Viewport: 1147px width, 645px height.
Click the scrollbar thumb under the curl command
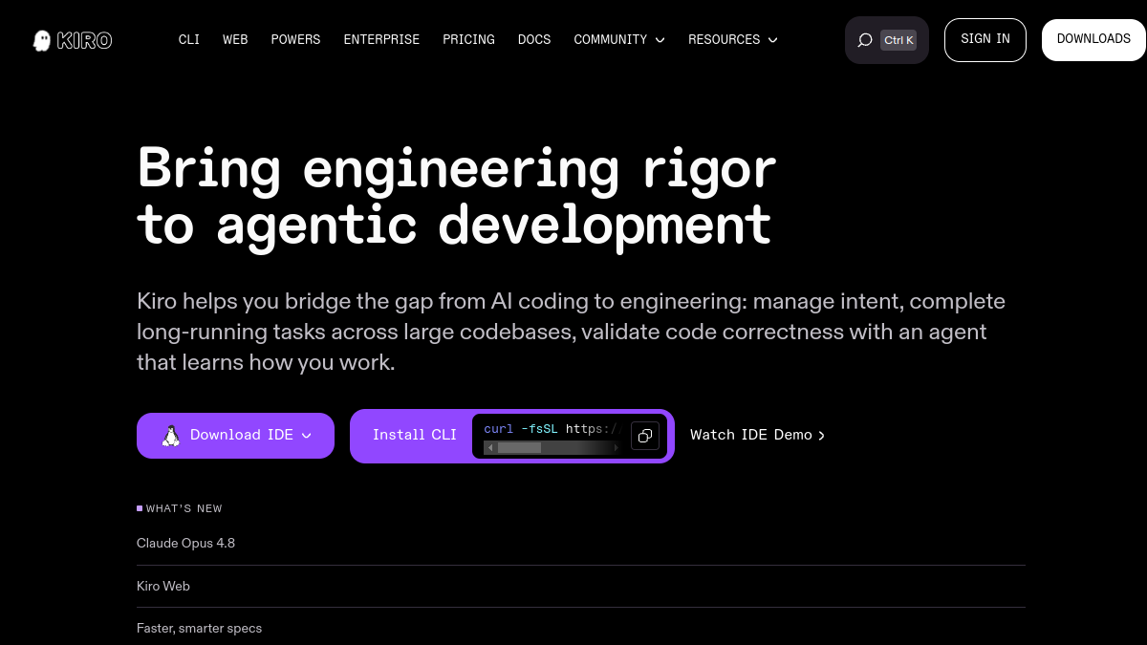(519, 447)
